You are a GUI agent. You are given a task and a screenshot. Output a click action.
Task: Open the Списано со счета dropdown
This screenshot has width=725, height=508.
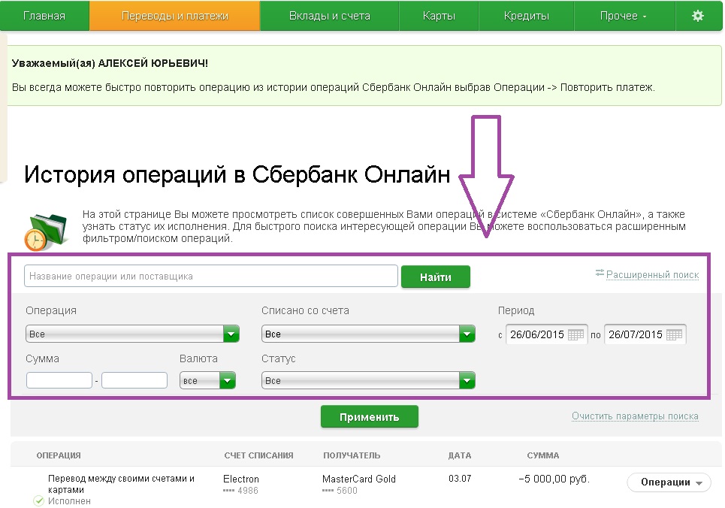(x=467, y=332)
